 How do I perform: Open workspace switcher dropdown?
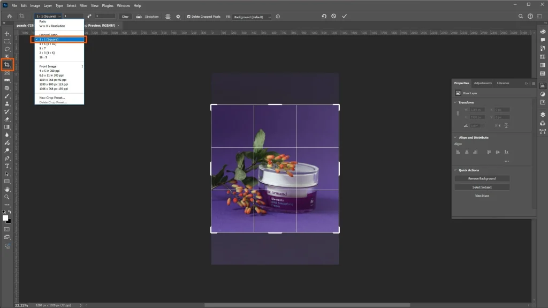click(x=539, y=16)
